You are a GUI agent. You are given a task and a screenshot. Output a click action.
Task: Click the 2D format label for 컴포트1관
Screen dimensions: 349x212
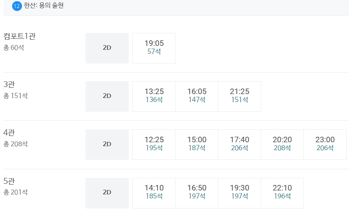coord(107,48)
